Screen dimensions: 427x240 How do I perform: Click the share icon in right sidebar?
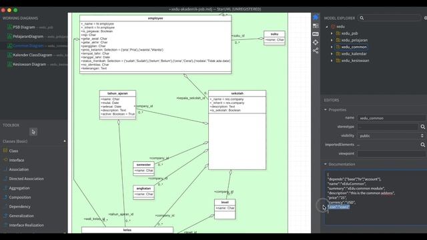click(316, 51)
